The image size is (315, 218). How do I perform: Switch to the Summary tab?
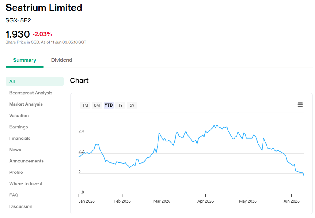tap(24, 60)
